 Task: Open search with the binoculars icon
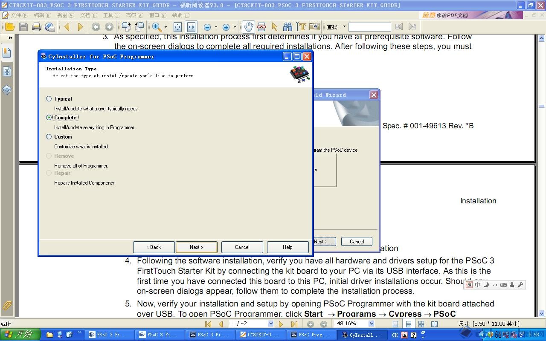pyautogui.click(x=288, y=27)
